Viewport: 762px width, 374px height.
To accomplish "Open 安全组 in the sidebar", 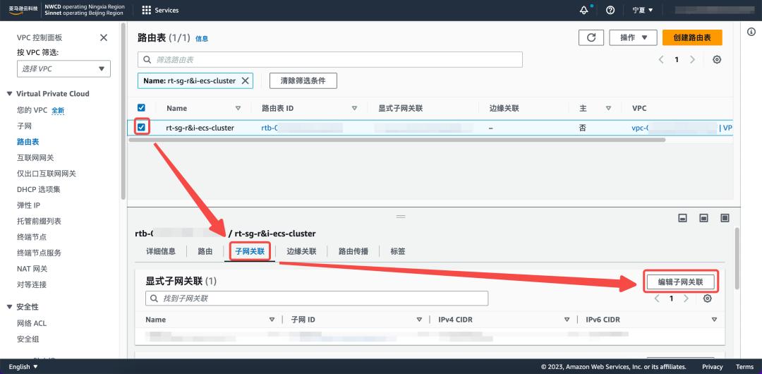I will [28, 339].
